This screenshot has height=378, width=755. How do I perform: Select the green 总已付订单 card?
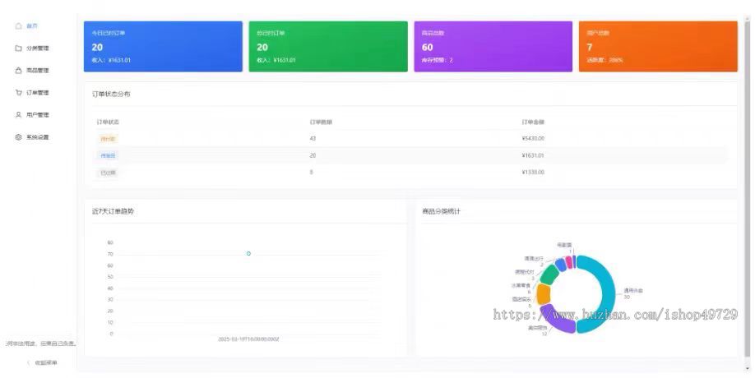pyautogui.click(x=328, y=47)
